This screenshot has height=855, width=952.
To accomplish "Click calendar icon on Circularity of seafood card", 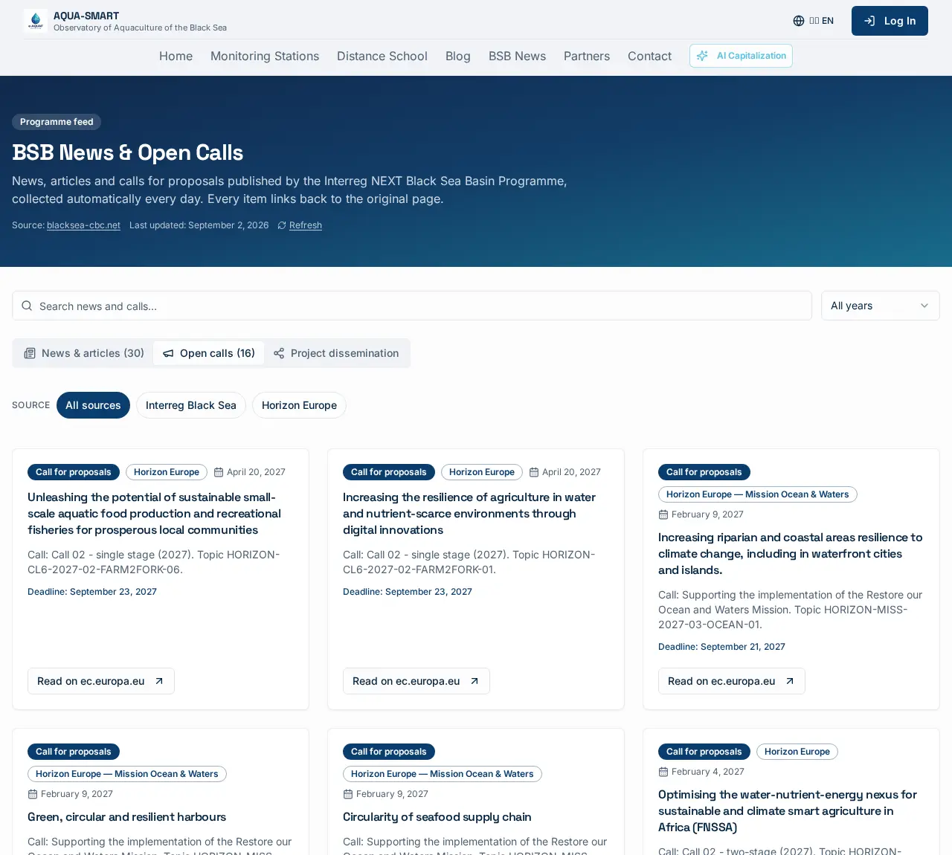I will point(348,794).
